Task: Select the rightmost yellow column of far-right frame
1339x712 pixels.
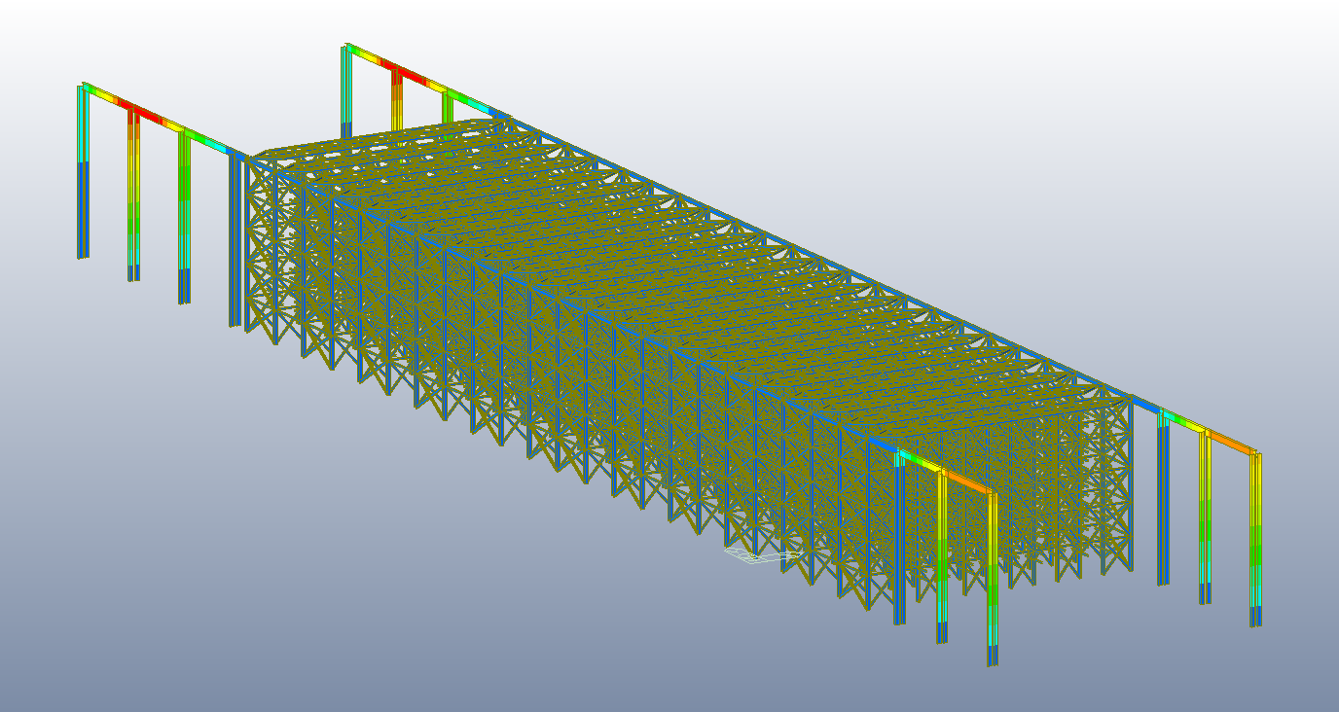Action: tap(1255, 535)
